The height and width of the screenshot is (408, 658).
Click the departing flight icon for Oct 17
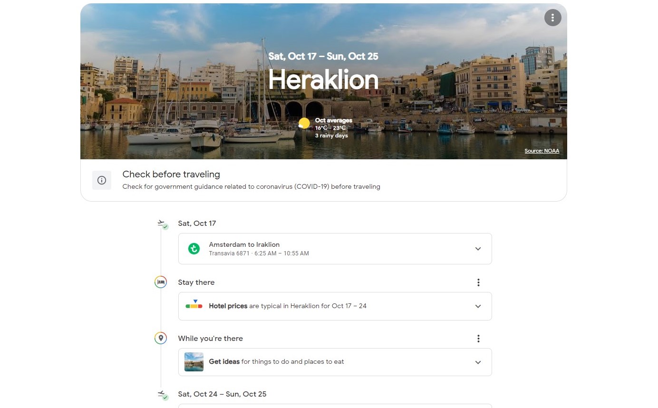pyautogui.click(x=162, y=223)
